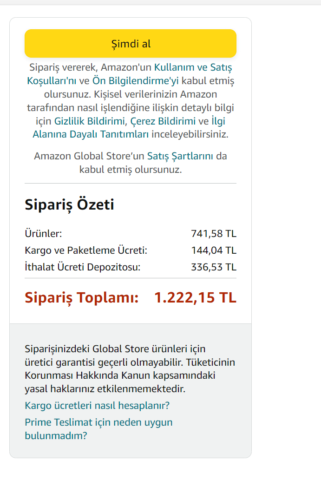Click Kargo ücretleri nasıl hesaplanır link
321x500 pixels.
97,406
